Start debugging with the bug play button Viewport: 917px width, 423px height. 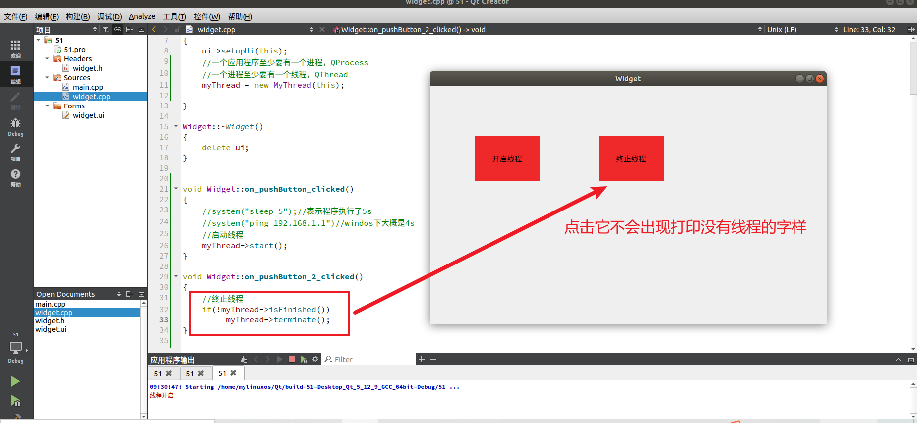pyautogui.click(x=15, y=400)
